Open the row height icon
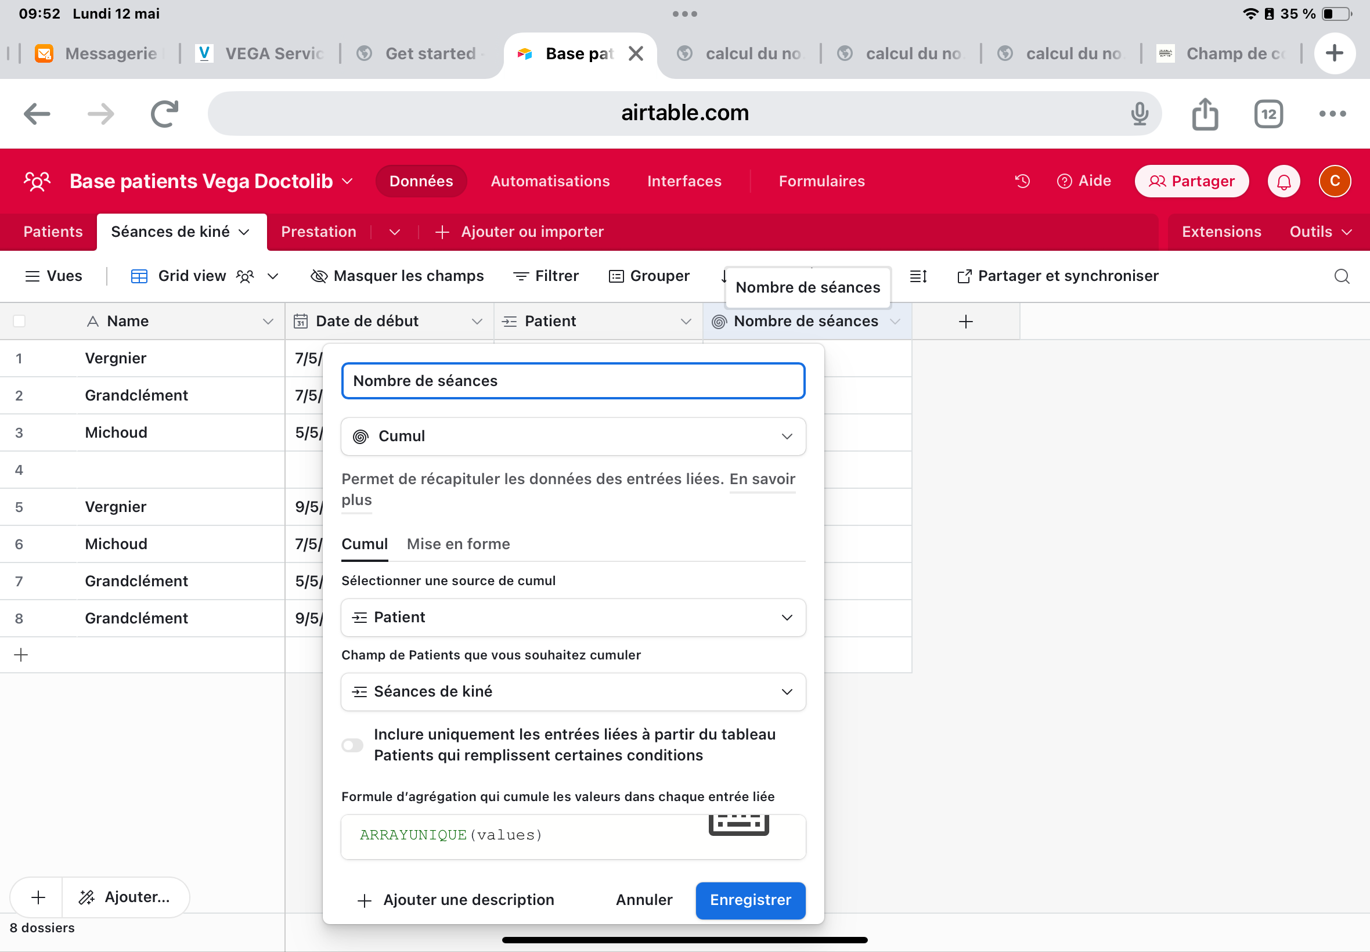 coord(918,276)
